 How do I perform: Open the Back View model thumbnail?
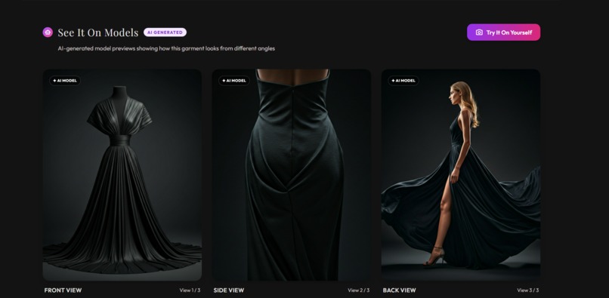pos(461,175)
